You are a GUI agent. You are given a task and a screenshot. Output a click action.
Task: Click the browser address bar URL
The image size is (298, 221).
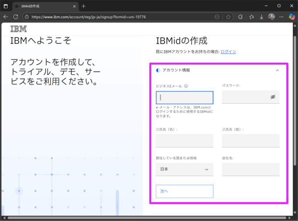tap(89, 17)
